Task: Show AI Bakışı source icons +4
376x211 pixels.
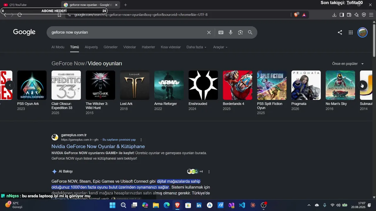Action: point(195,171)
